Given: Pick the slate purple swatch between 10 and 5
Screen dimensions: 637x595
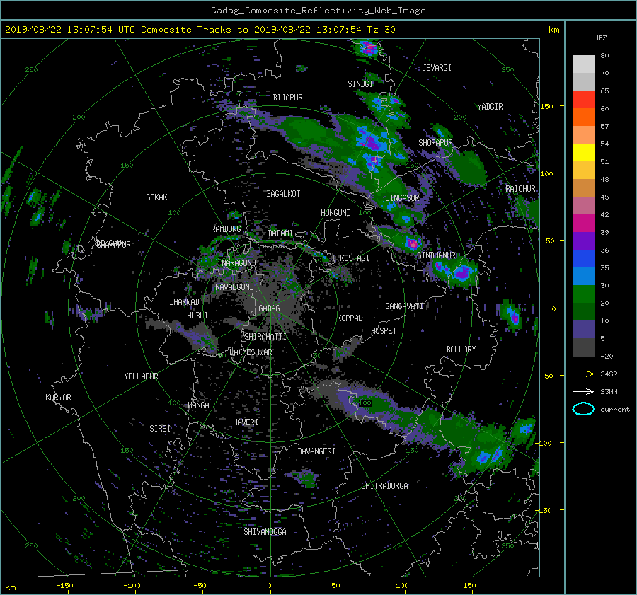Looking at the screenshot, I should (x=583, y=330).
